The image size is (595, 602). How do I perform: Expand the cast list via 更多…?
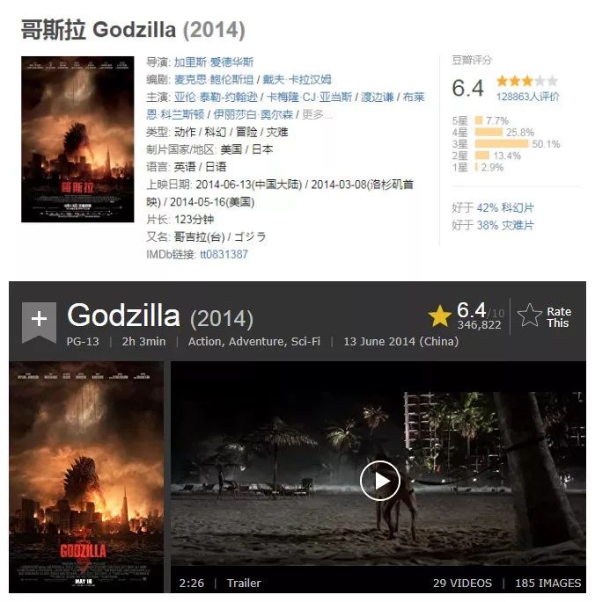pos(317,114)
